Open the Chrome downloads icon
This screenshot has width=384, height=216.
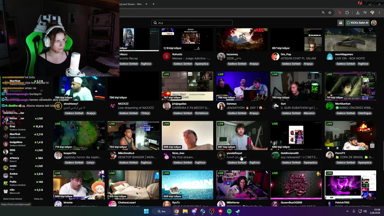tap(358, 13)
